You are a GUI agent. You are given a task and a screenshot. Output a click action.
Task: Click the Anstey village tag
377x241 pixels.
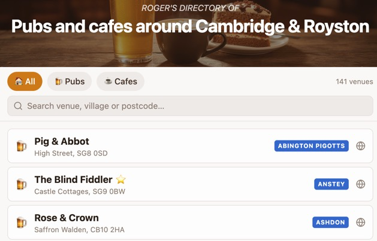tap(331, 184)
